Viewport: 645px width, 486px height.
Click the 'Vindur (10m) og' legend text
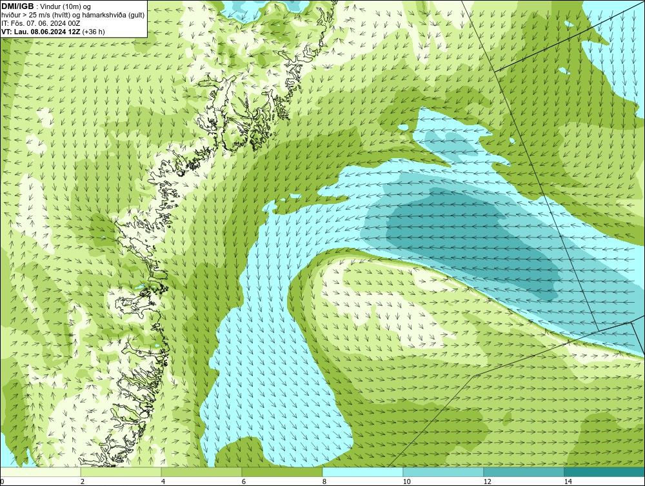(x=66, y=7)
